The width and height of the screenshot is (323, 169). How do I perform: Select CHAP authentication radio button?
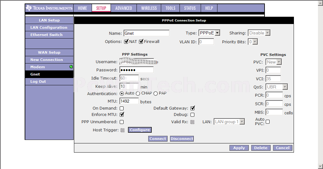point(138,94)
